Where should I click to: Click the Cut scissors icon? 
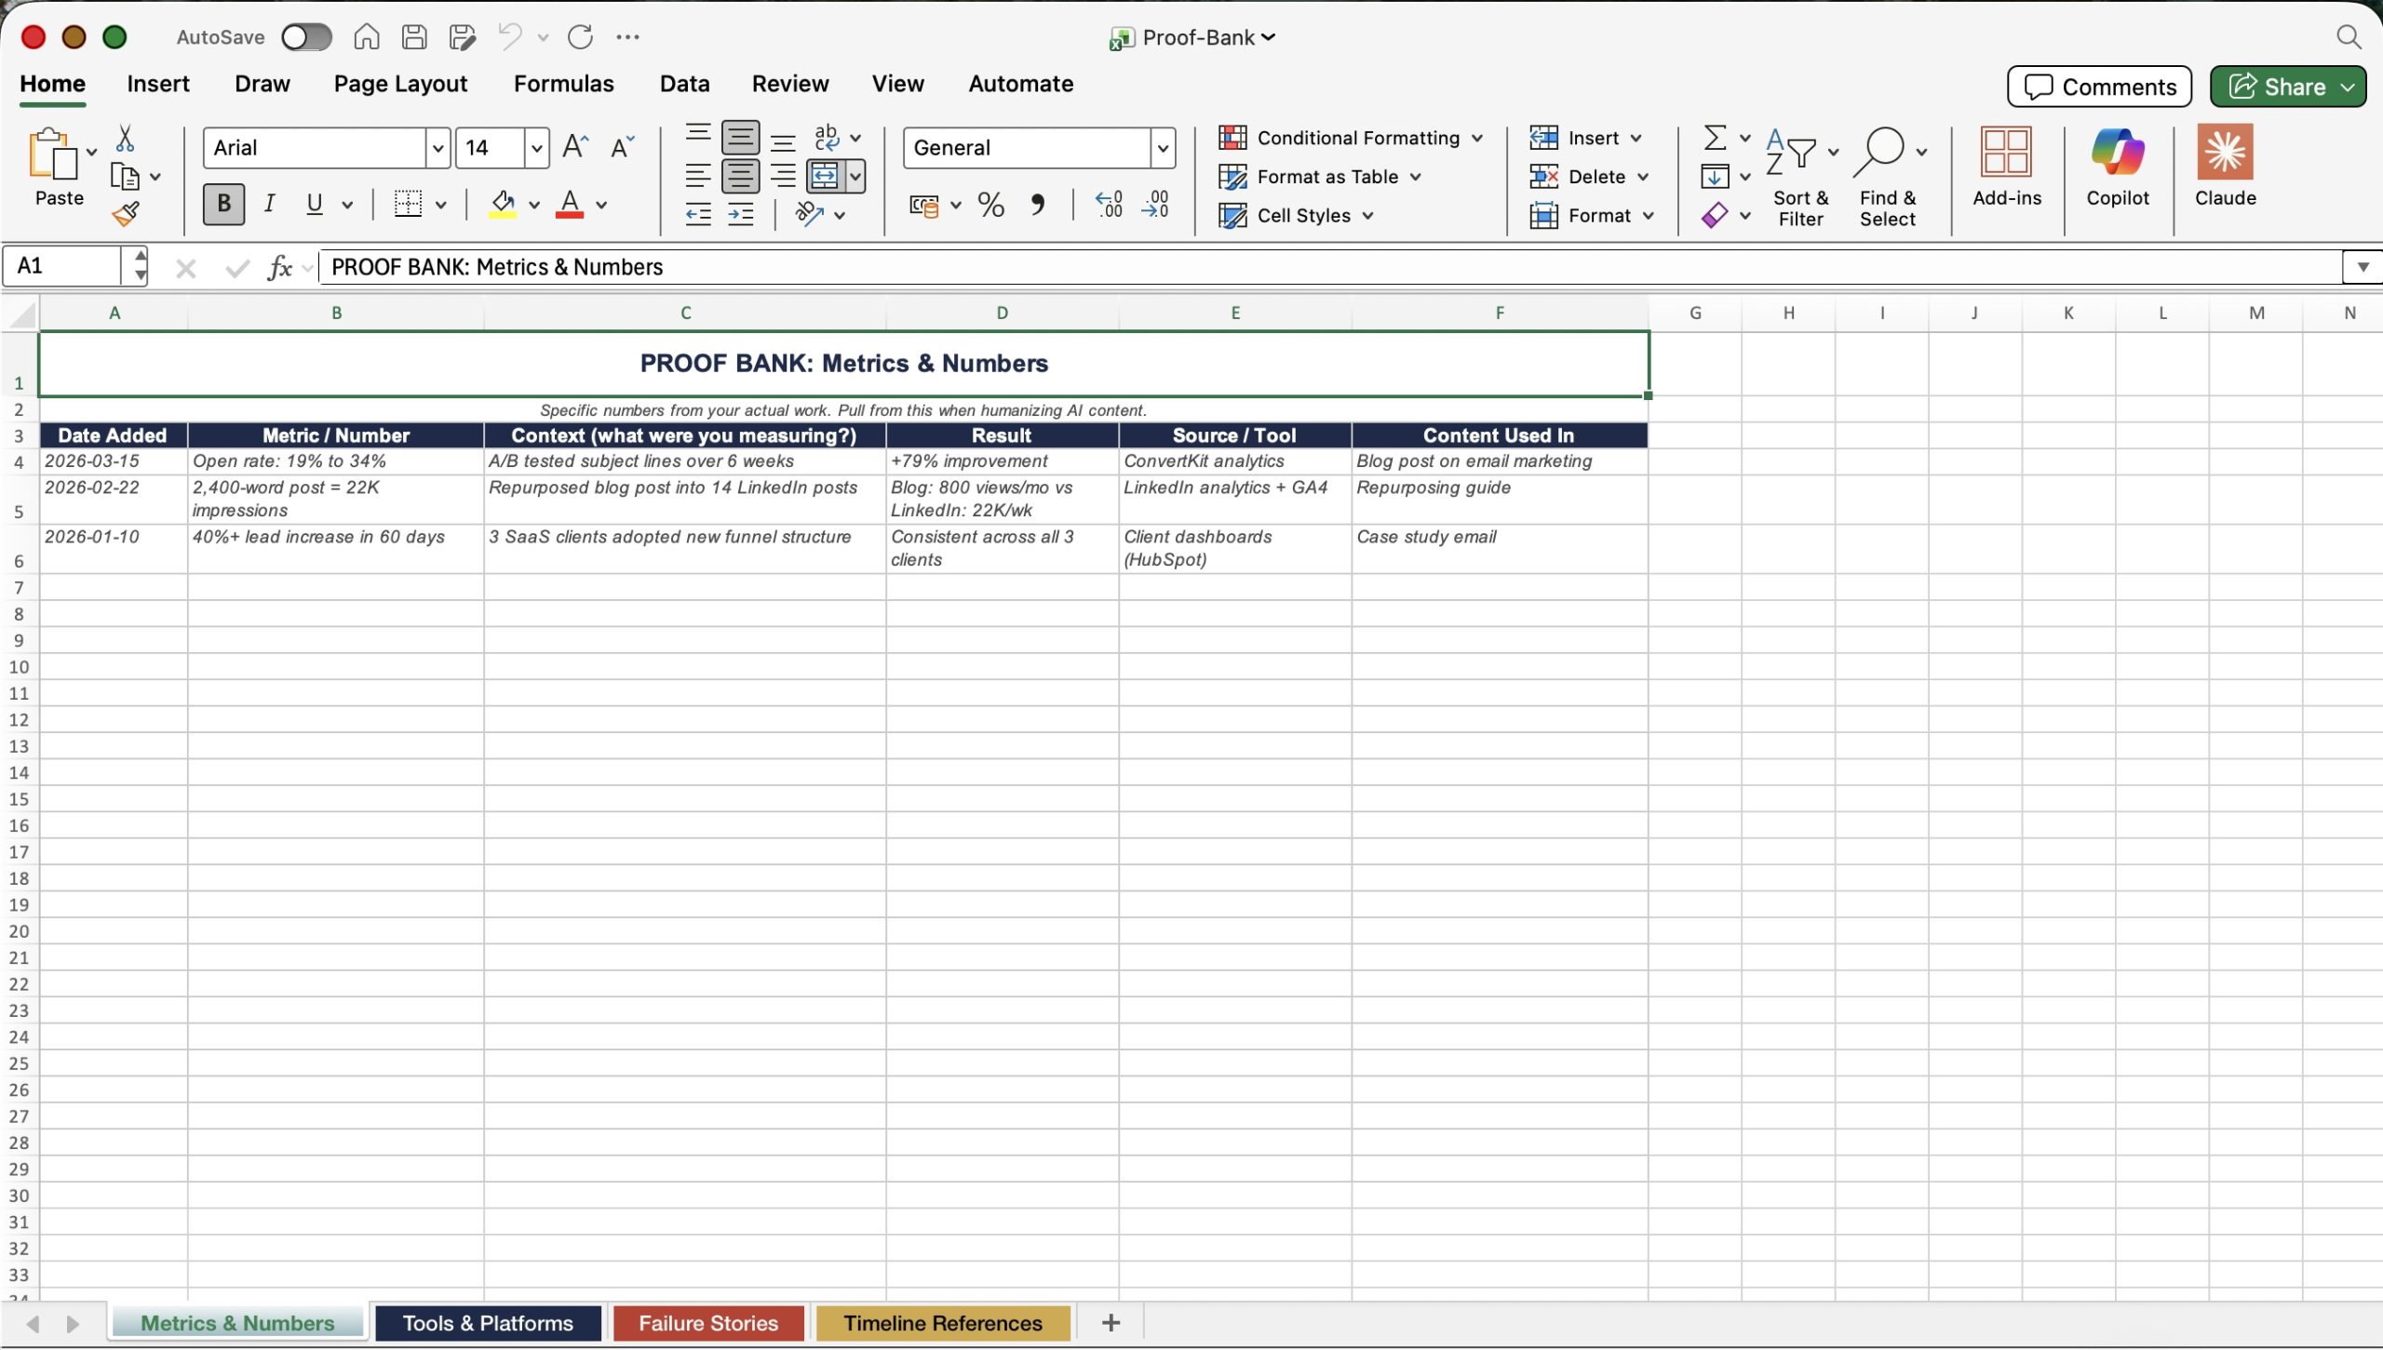pyautogui.click(x=125, y=139)
